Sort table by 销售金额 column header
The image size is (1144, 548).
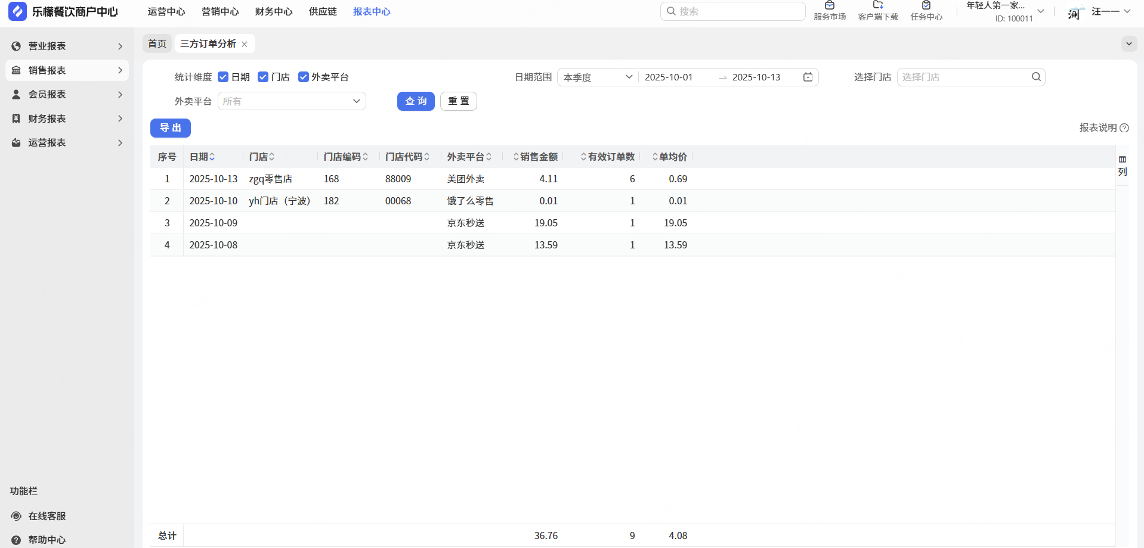535,157
